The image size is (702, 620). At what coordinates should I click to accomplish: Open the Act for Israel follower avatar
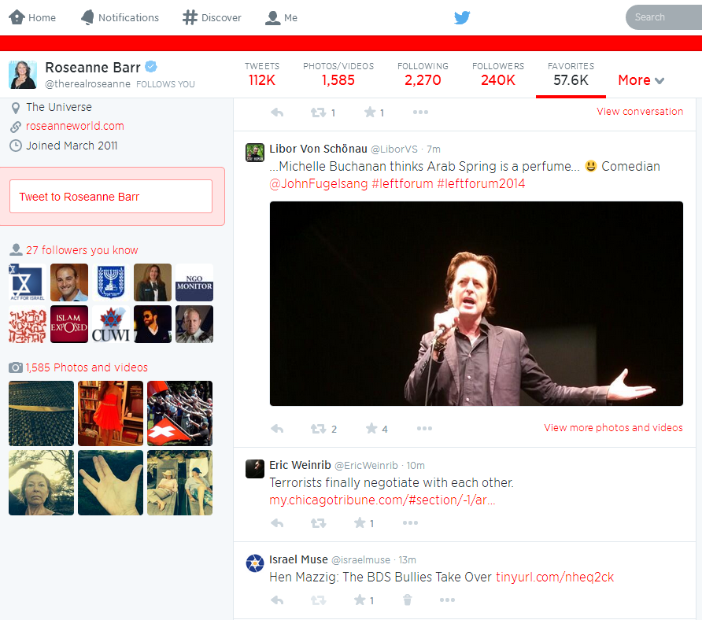(x=28, y=282)
